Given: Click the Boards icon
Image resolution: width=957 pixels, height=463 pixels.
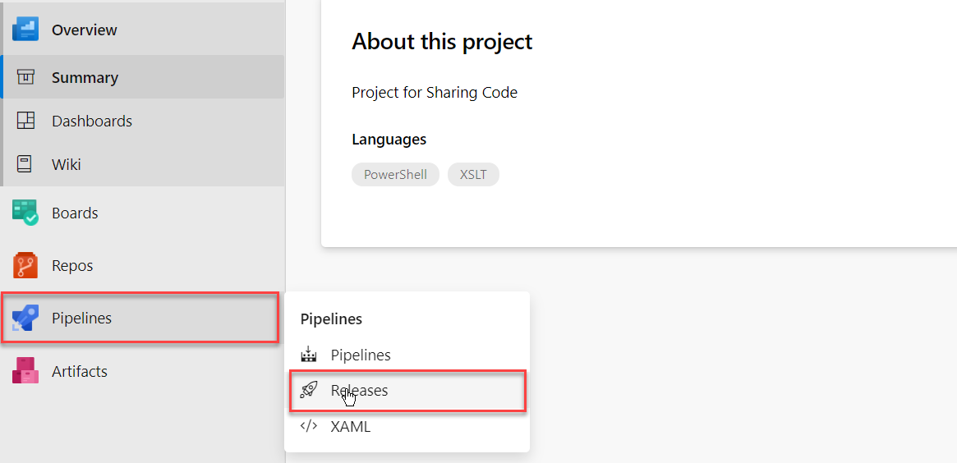Looking at the screenshot, I should (25, 213).
